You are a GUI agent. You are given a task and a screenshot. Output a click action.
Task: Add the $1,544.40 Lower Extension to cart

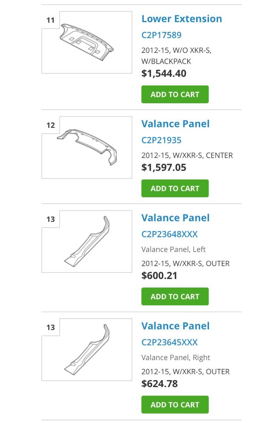[x=175, y=94]
